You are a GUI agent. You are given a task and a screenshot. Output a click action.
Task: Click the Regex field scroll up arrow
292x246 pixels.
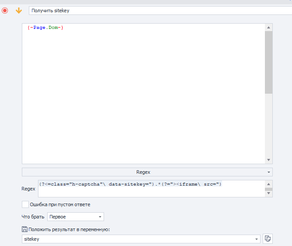[268, 184]
